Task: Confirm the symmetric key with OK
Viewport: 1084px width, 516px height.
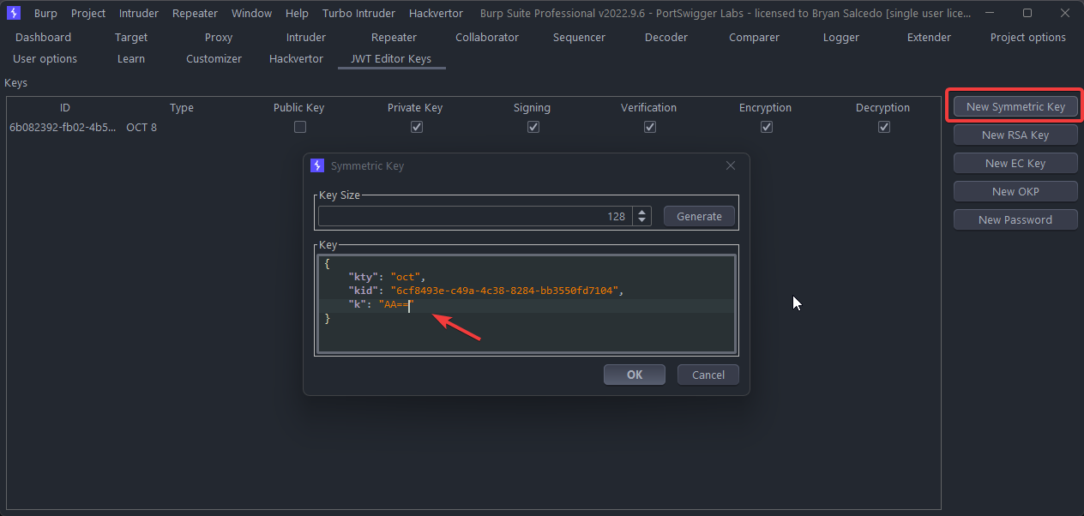Action: [635, 375]
